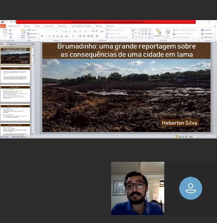Open the Revisão ribbon tab
Viewport: 217px width, 223px height.
coord(99,26)
